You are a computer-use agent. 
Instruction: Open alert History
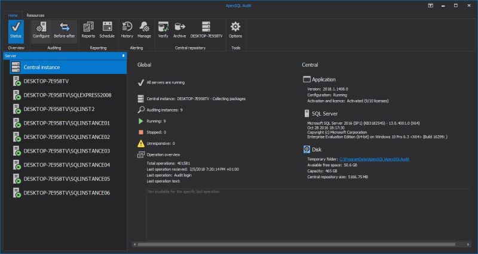[x=127, y=31]
